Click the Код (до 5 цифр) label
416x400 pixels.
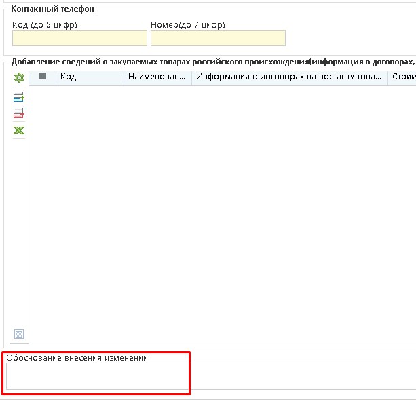point(45,25)
